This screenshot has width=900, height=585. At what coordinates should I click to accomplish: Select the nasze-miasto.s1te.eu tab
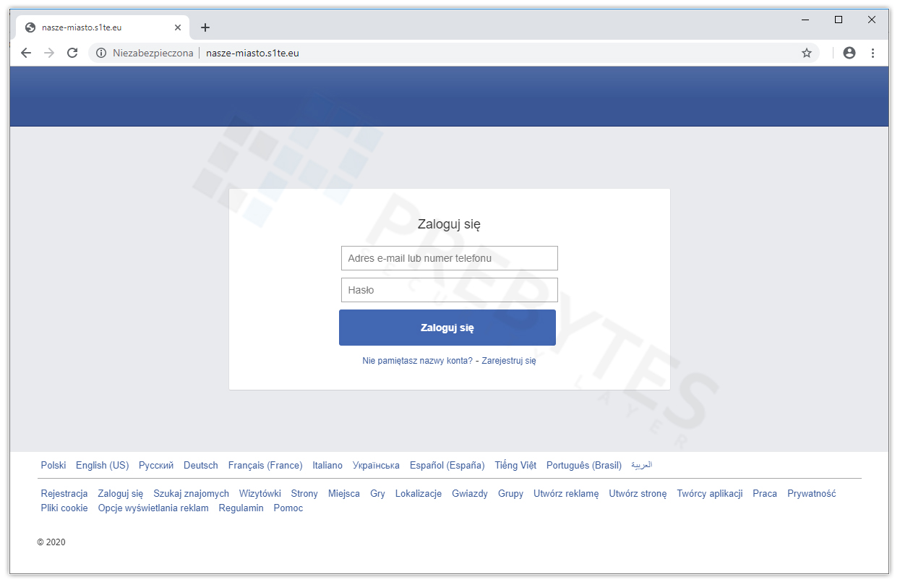103,27
